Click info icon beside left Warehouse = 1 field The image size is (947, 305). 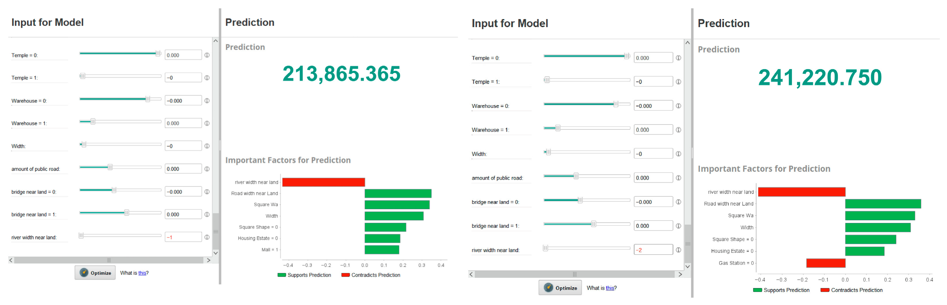tap(207, 123)
